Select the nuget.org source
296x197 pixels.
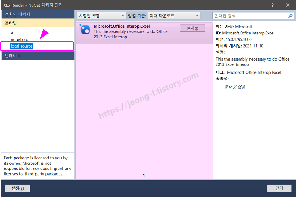tap(19, 39)
